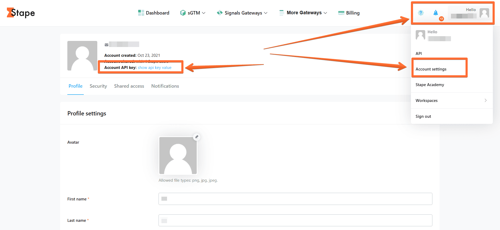Open the Billing page

[x=353, y=13]
